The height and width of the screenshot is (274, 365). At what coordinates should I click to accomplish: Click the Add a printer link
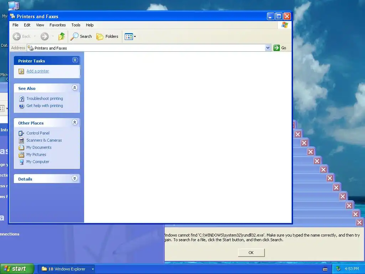38,71
